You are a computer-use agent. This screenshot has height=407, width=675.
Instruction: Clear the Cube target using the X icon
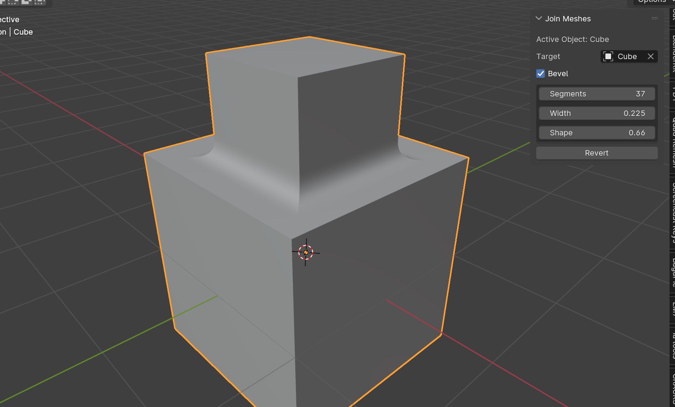[x=650, y=56]
